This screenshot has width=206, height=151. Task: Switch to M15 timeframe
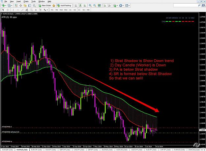(x=61, y=10)
